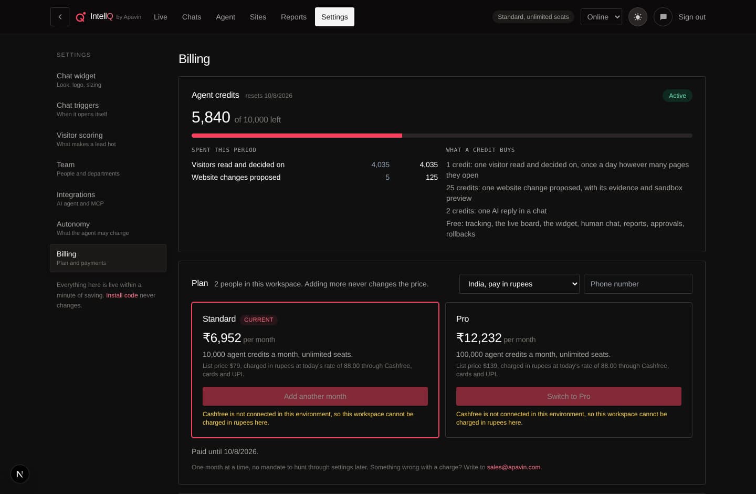Follow the Install code link
Viewport: 756px width, 494px height.
coord(122,295)
